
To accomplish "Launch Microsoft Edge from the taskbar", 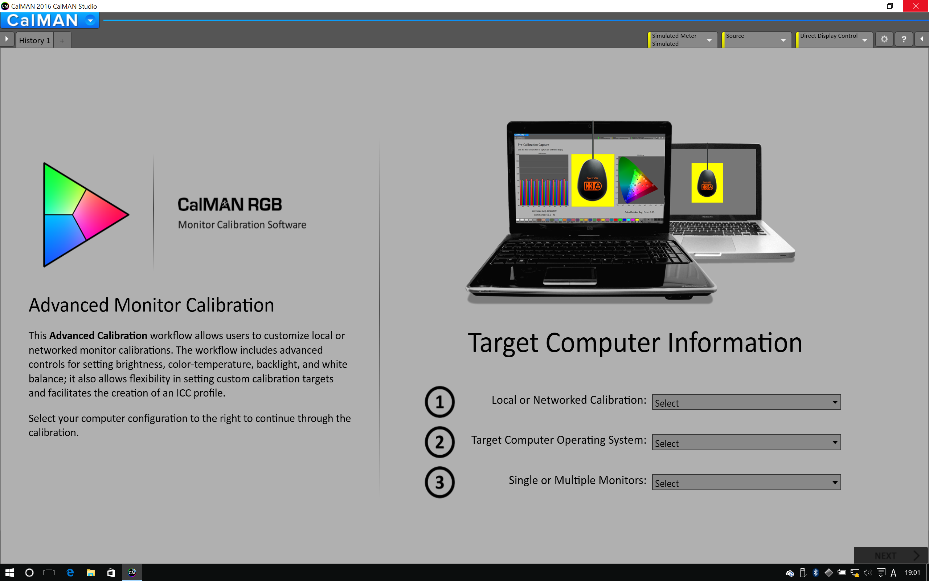I will pos(70,573).
